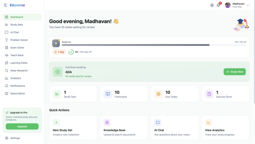Screen dimensions: 255x144
Task: Click the Quick Actions heading
Action: [x=59, y=110]
